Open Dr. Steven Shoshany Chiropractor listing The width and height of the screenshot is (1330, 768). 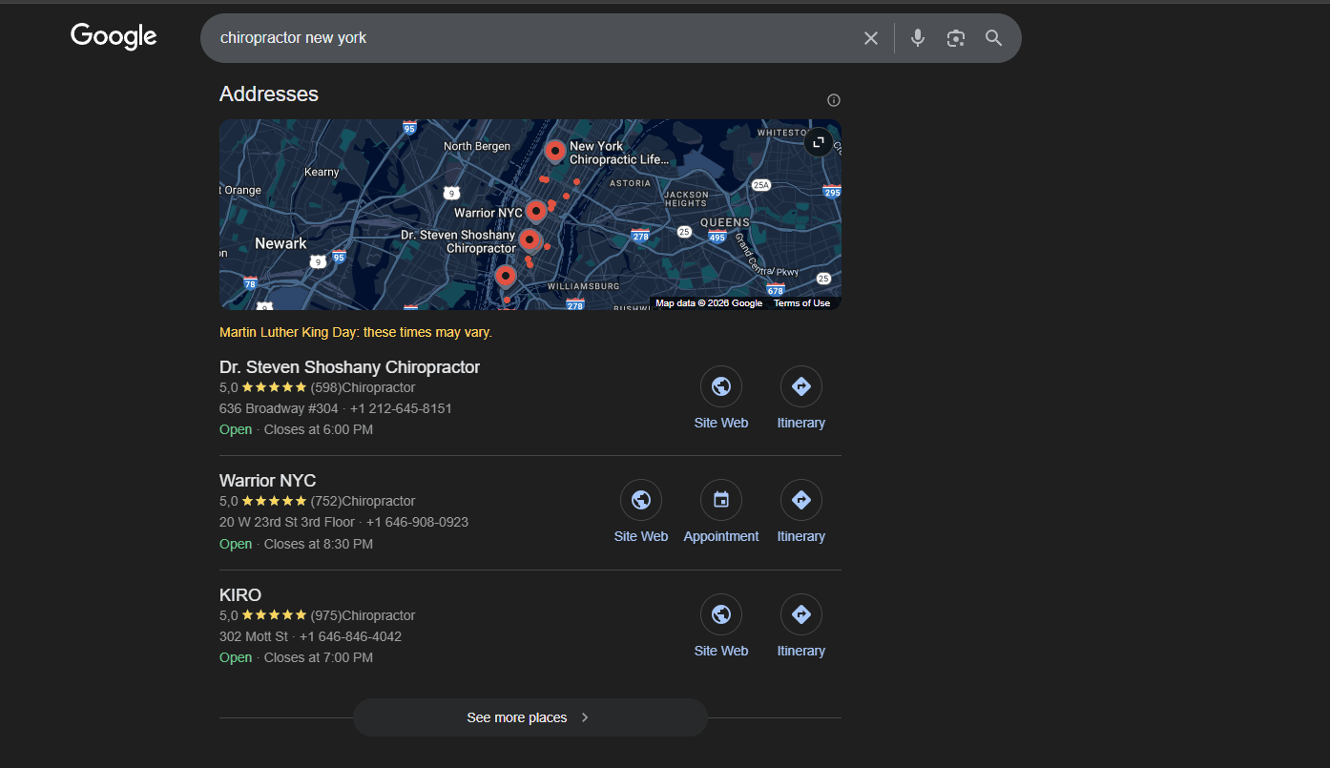coord(349,366)
